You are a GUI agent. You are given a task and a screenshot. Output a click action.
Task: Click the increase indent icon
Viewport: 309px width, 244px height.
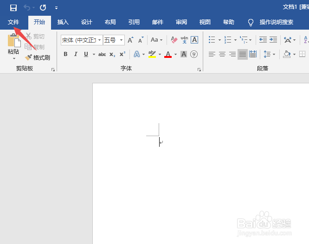point(273,40)
